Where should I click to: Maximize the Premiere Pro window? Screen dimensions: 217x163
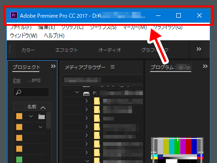coord(179,15)
